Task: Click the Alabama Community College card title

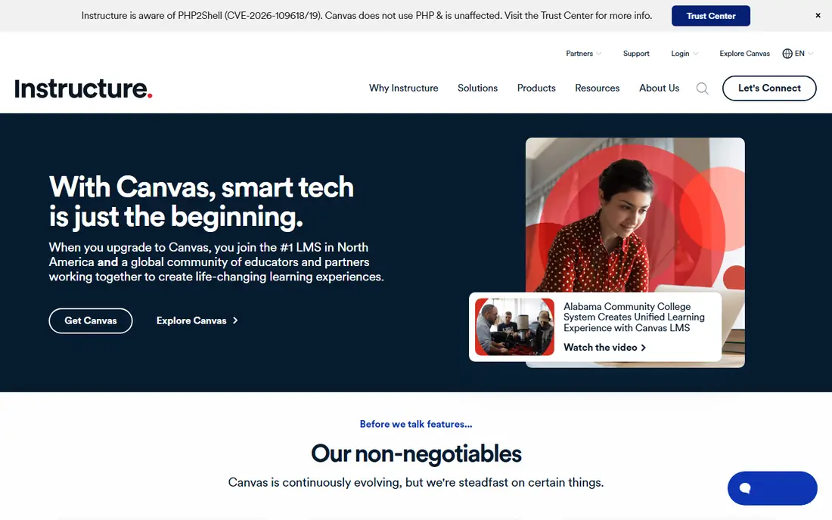Action: click(634, 317)
